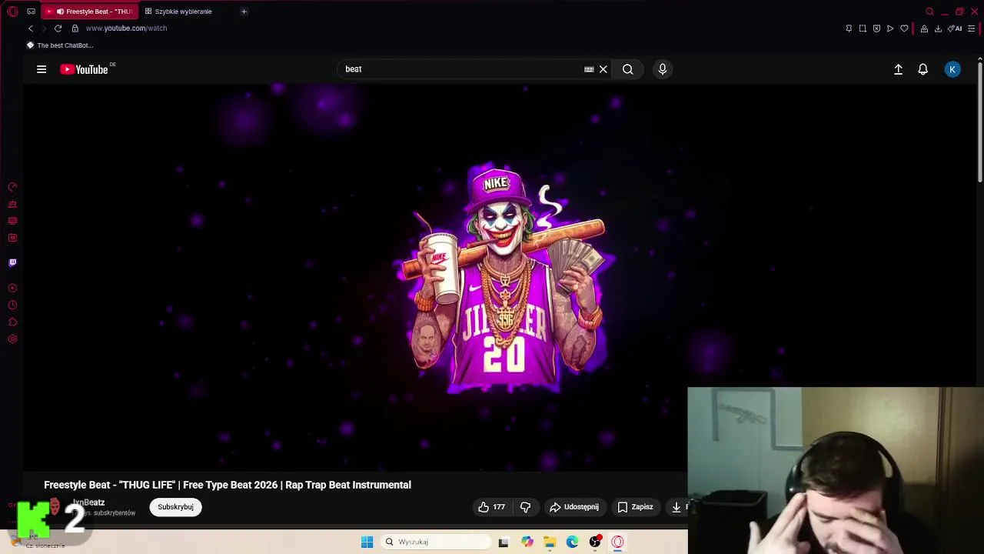Open the YouTube upload/create icon
The width and height of the screenshot is (984, 554).
point(898,69)
